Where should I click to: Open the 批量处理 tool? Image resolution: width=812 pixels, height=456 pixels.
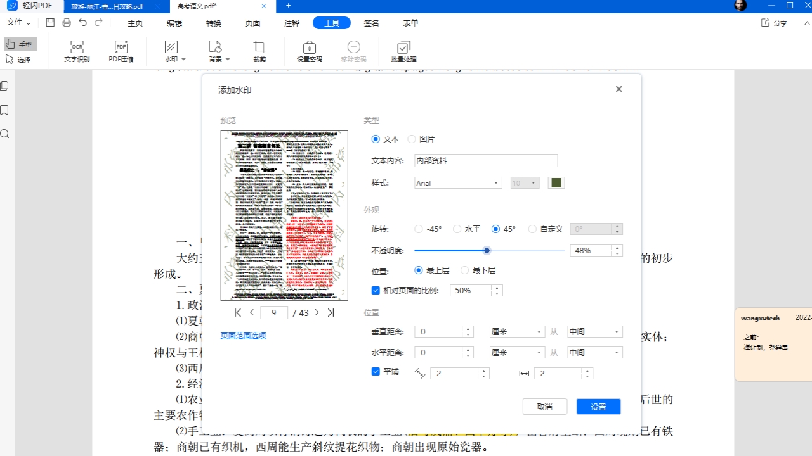point(403,51)
